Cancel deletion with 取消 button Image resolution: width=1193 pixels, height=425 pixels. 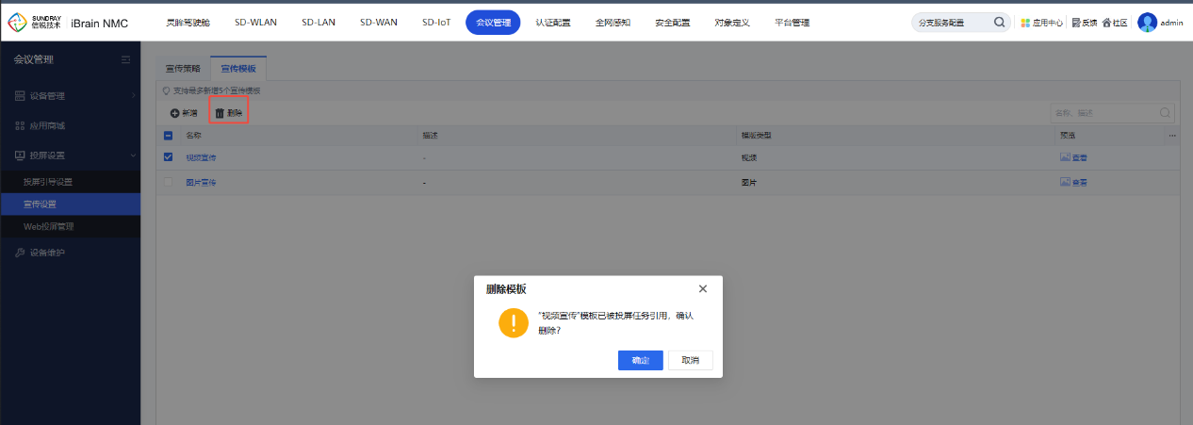(690, 361)
